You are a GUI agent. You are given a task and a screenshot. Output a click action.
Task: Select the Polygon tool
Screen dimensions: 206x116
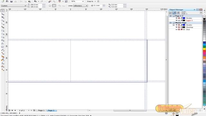point(3,37)
